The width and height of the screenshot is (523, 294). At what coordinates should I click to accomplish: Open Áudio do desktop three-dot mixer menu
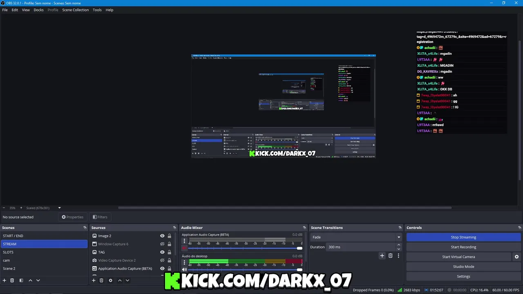pos(184,262)
